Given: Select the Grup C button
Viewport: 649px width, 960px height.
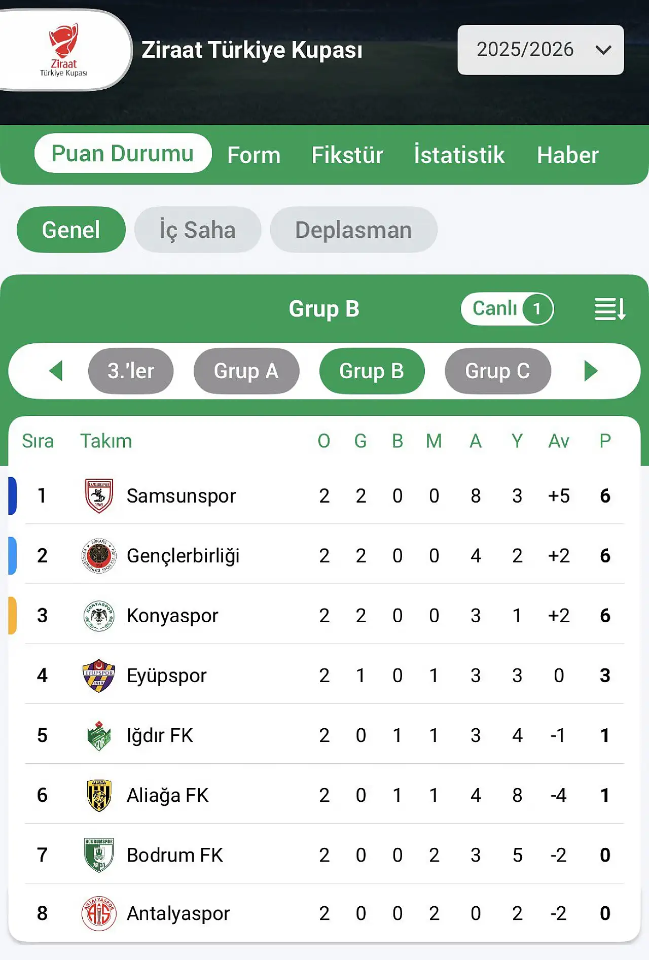Looking at the screenshot, I should 497,371.
